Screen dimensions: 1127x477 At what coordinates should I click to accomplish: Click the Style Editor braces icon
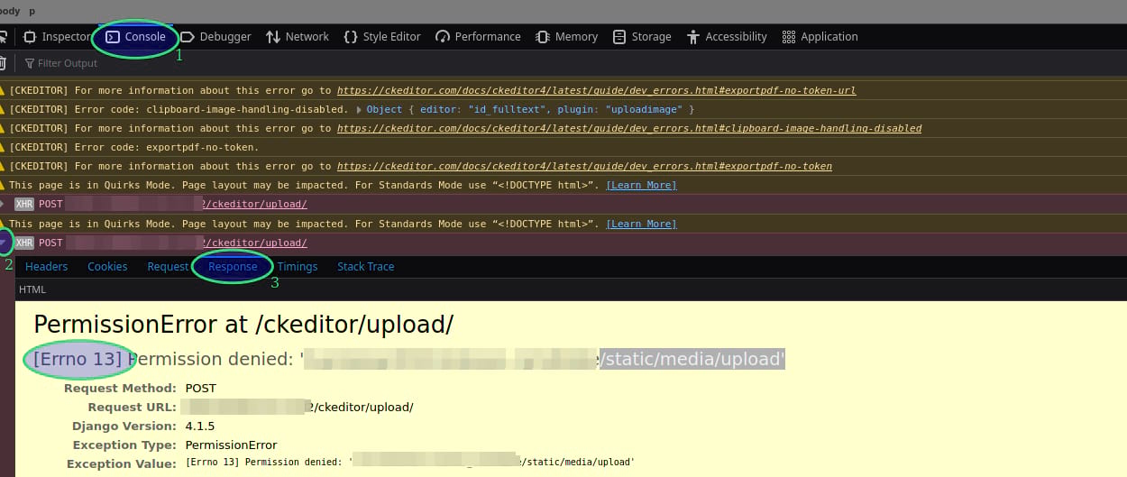350,37
